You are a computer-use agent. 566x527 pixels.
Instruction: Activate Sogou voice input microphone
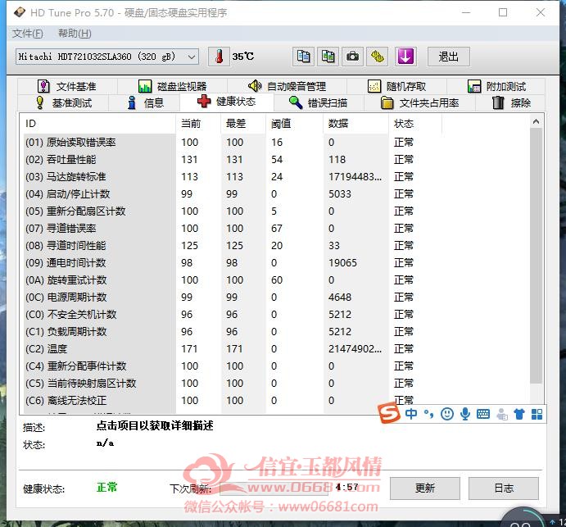click(x=465, y=414)
